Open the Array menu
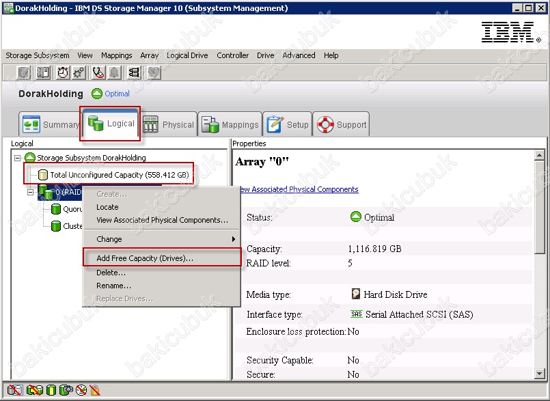550x401 pixels. click(150, 55)
